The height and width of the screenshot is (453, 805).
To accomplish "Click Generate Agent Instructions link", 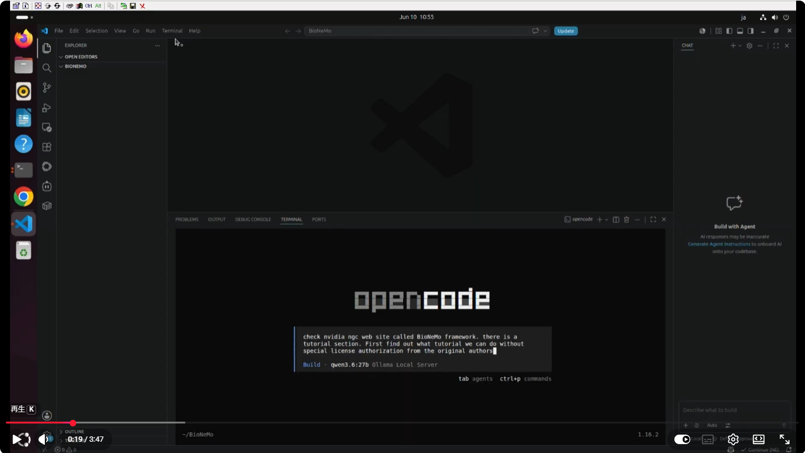I will point(719,244).
